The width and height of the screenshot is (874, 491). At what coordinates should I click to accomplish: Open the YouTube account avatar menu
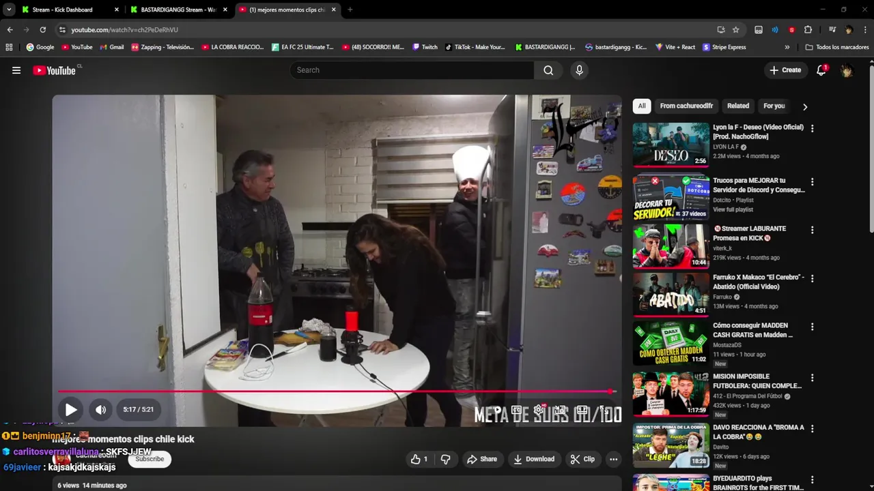847,70
